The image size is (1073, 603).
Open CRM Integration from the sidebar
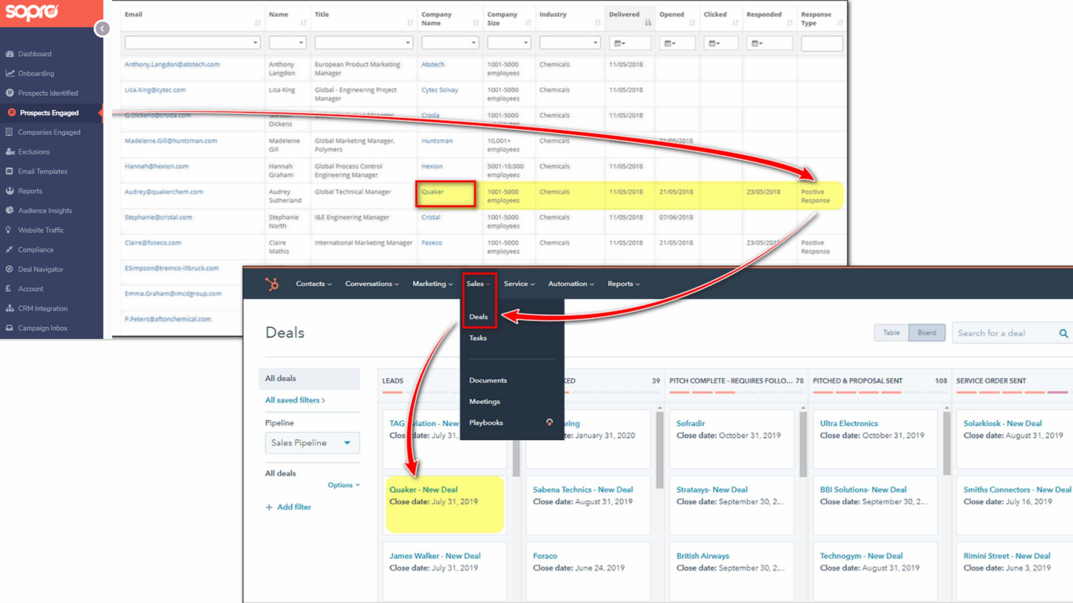coord(42,308)
